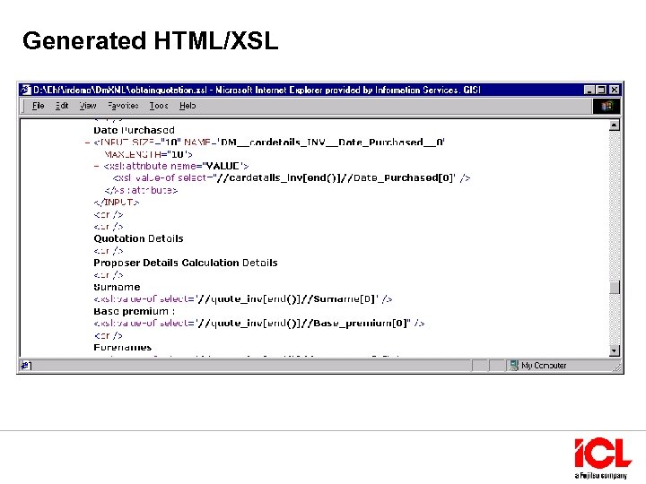Collapse the xsl:attribute VALUE node
This screenshot has height=484, width=646.
click(97, 167)
